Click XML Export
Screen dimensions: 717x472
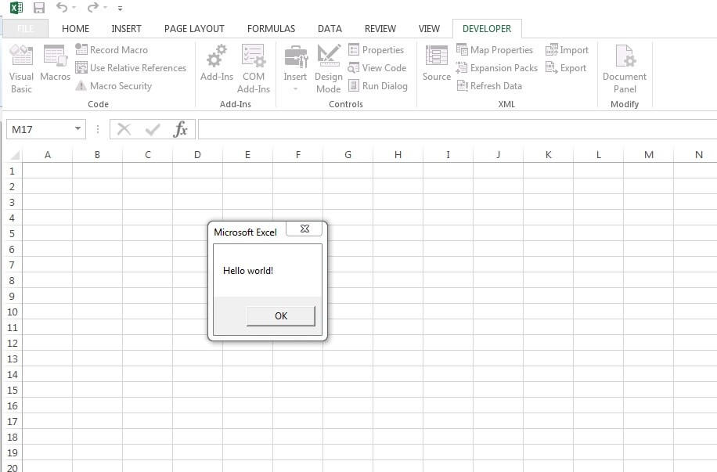566,67
